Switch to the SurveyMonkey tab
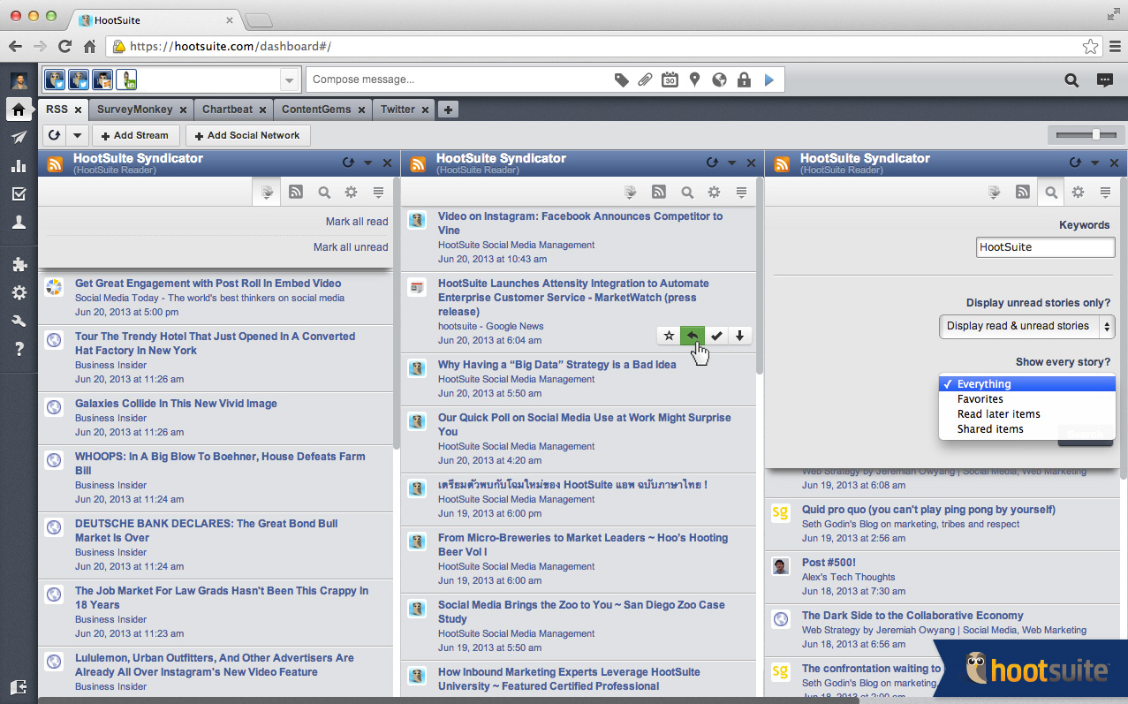The height and width of the screenshot is (704, 1128). [135, 110]
